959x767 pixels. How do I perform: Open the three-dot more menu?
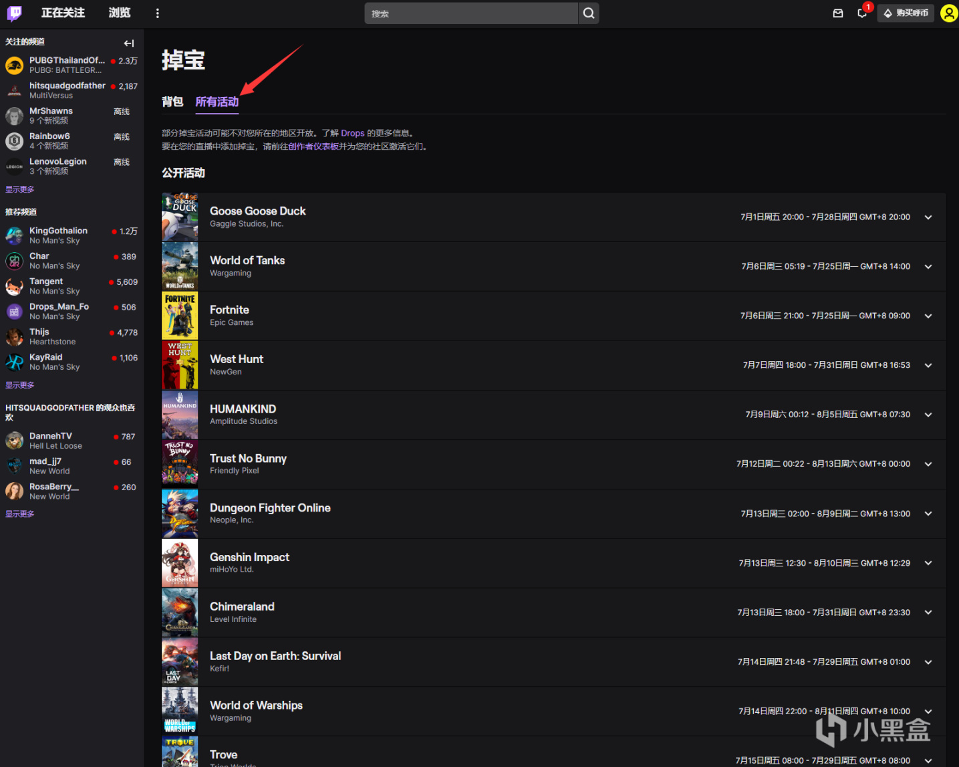pos(158,13)
